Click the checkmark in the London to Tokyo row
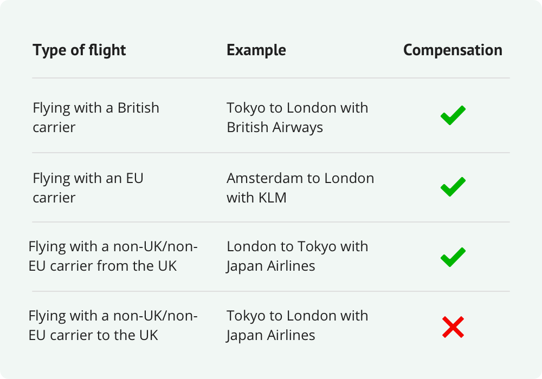Screen dimensions: 542x379 [x=453, y=257]
